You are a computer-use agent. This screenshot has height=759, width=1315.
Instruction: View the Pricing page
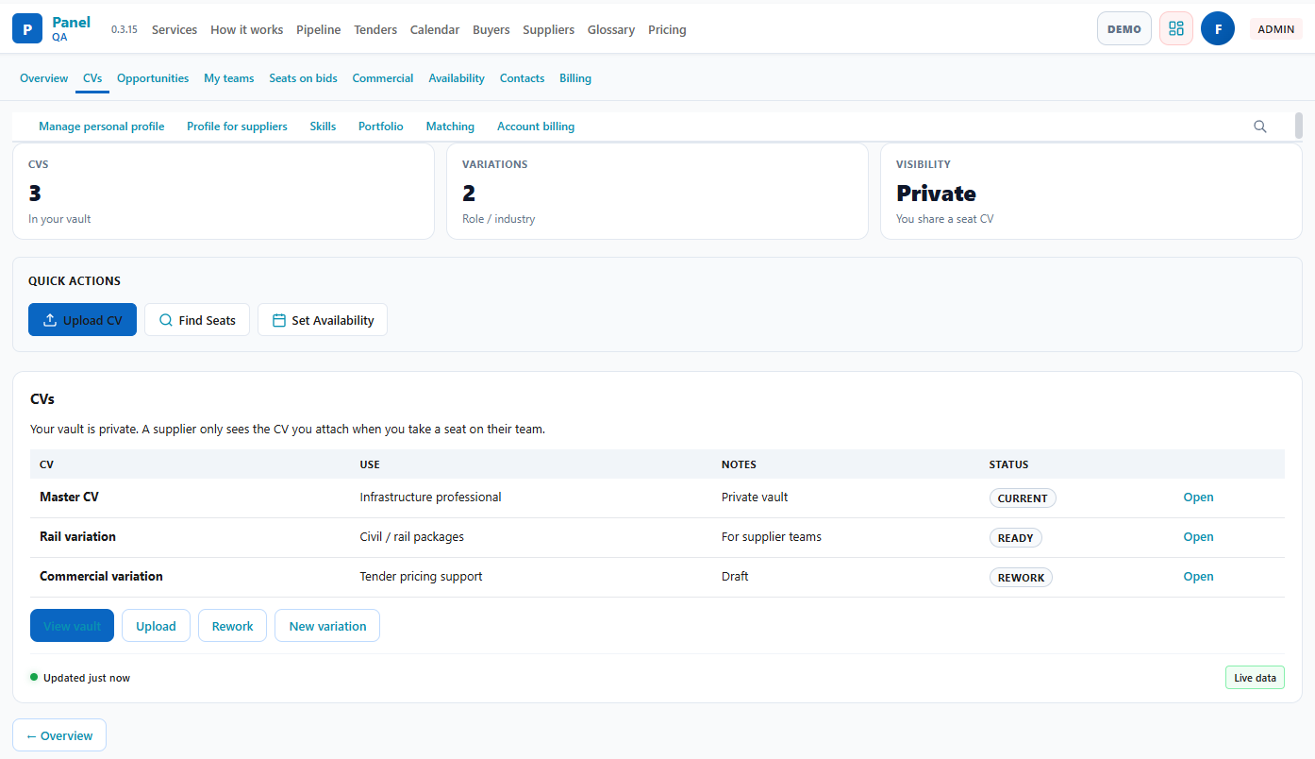668,30
